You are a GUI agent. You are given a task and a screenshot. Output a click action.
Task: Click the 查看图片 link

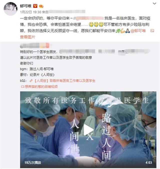[x=28, y=37]
